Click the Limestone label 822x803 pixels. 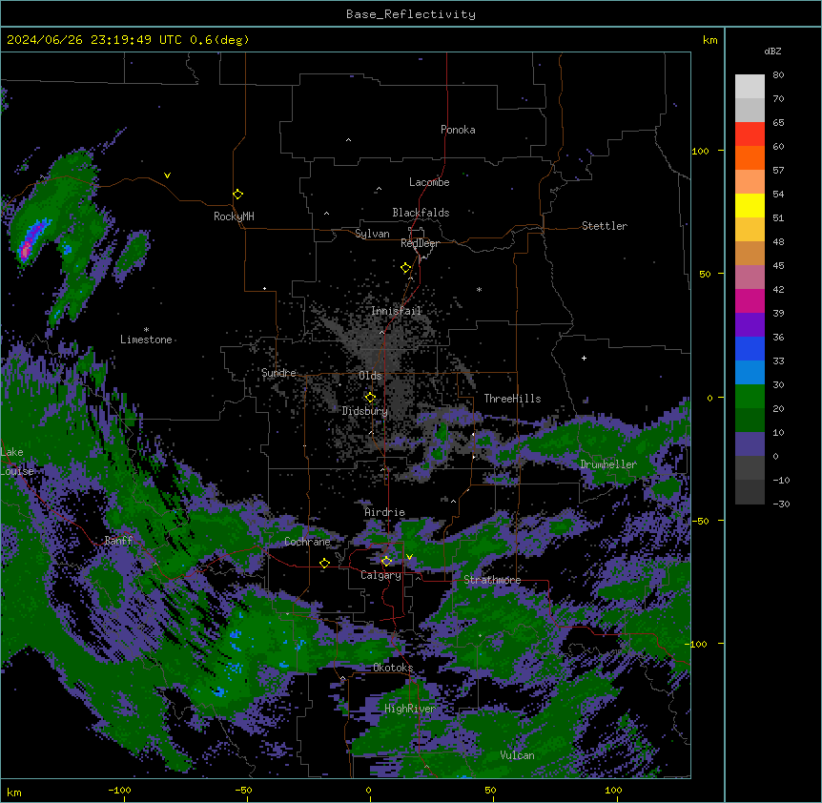tap(146, 340)
